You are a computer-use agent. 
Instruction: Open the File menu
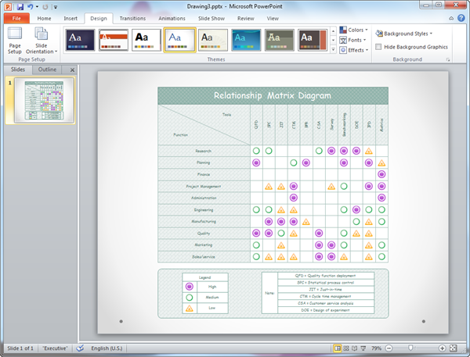[x=16, y=17]
